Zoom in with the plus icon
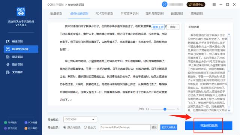This screenshot has height=135, width=240. (x=178, y=109)
